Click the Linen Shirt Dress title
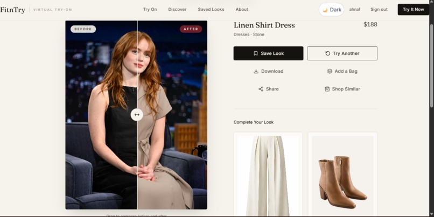 [x=264, y=25]
